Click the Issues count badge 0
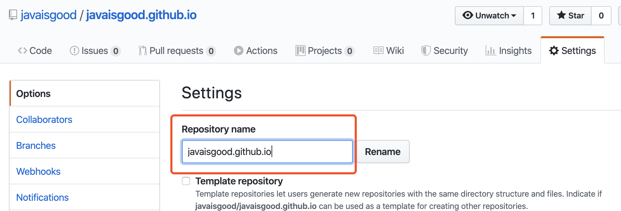Image resolution: width=621 pixels, height=211 pixels. (116, 51)
